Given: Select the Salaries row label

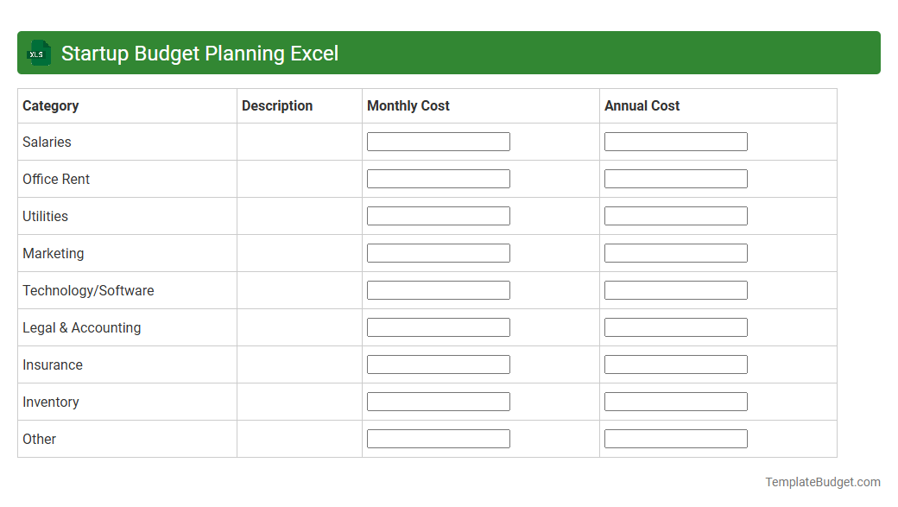Looking at the screenshot, I should pyautogui.click(x=47, y=142).
